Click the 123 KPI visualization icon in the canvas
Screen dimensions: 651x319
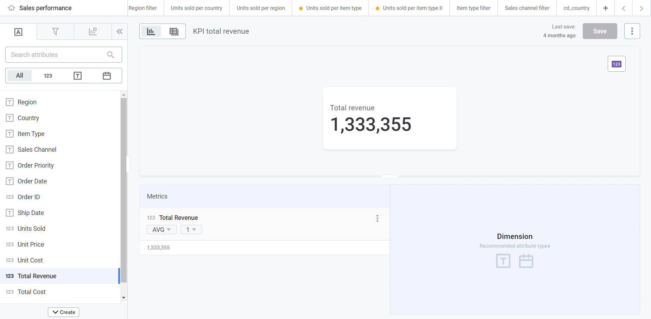click(x=617, y=64)
